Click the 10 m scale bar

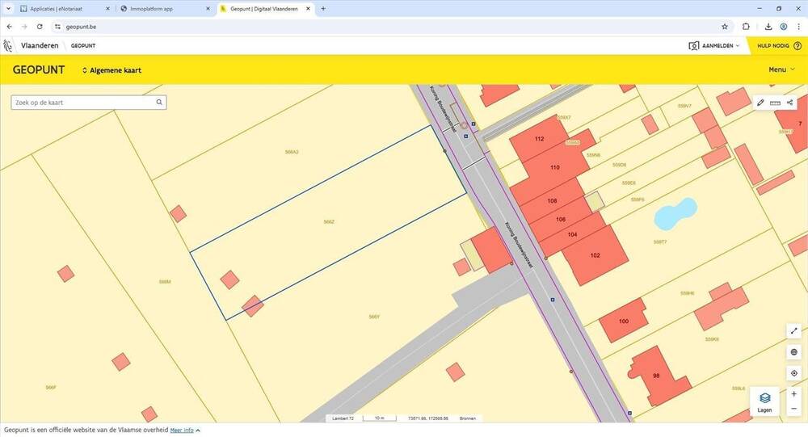[379, 418]
